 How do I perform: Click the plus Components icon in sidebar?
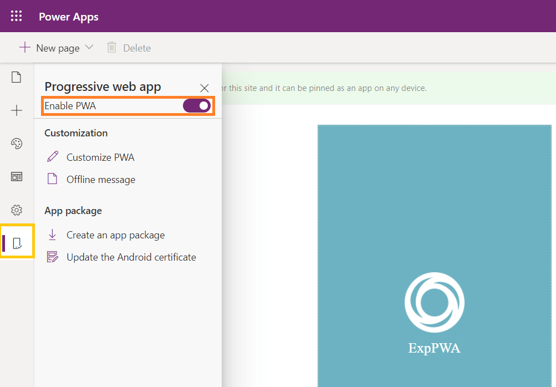click(17, 111)
